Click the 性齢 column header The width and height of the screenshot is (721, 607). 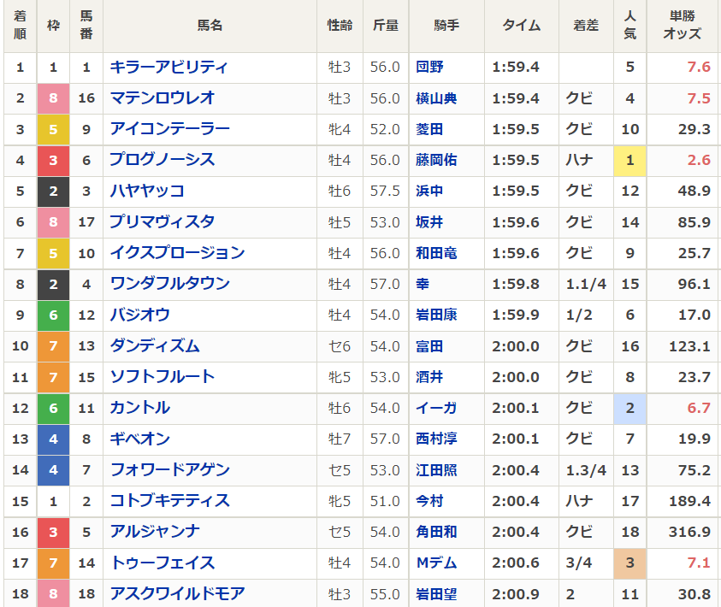pyautogui.click(x=340, y=26)
